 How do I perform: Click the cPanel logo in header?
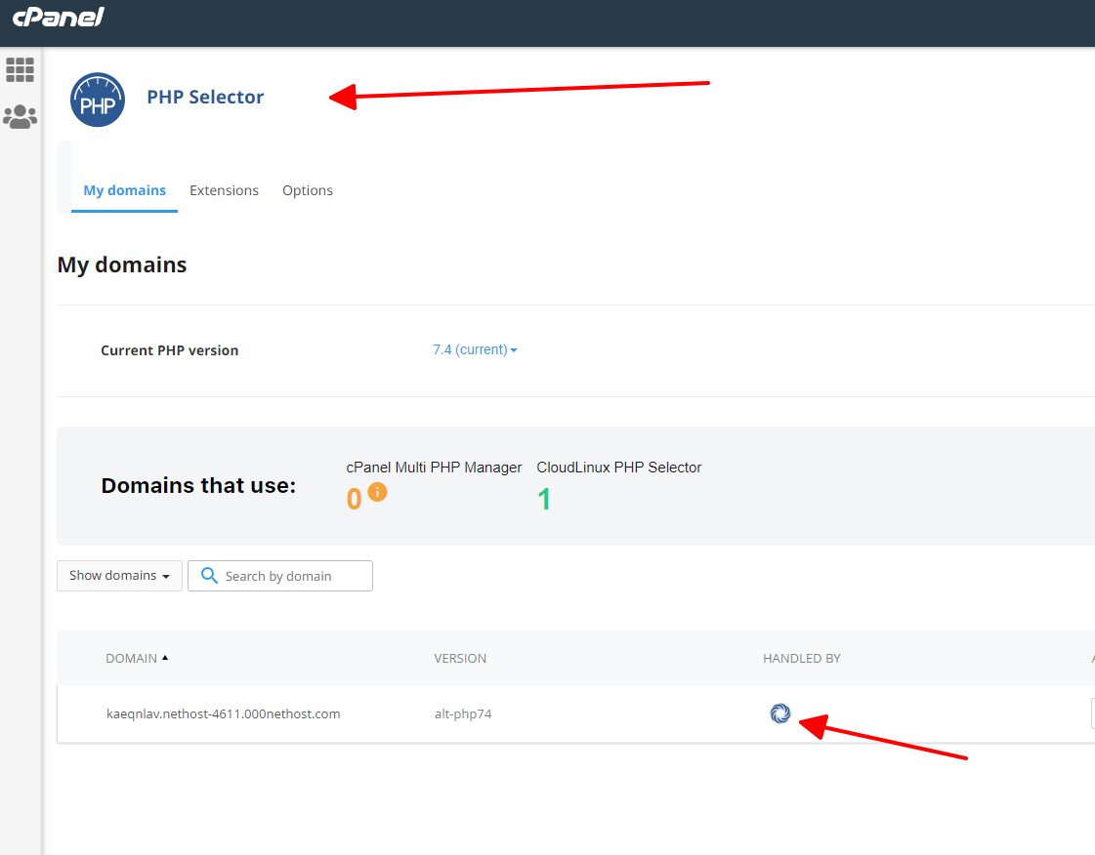click(58, 17)
